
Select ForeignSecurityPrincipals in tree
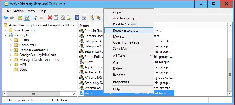click(x=38, y=55)
